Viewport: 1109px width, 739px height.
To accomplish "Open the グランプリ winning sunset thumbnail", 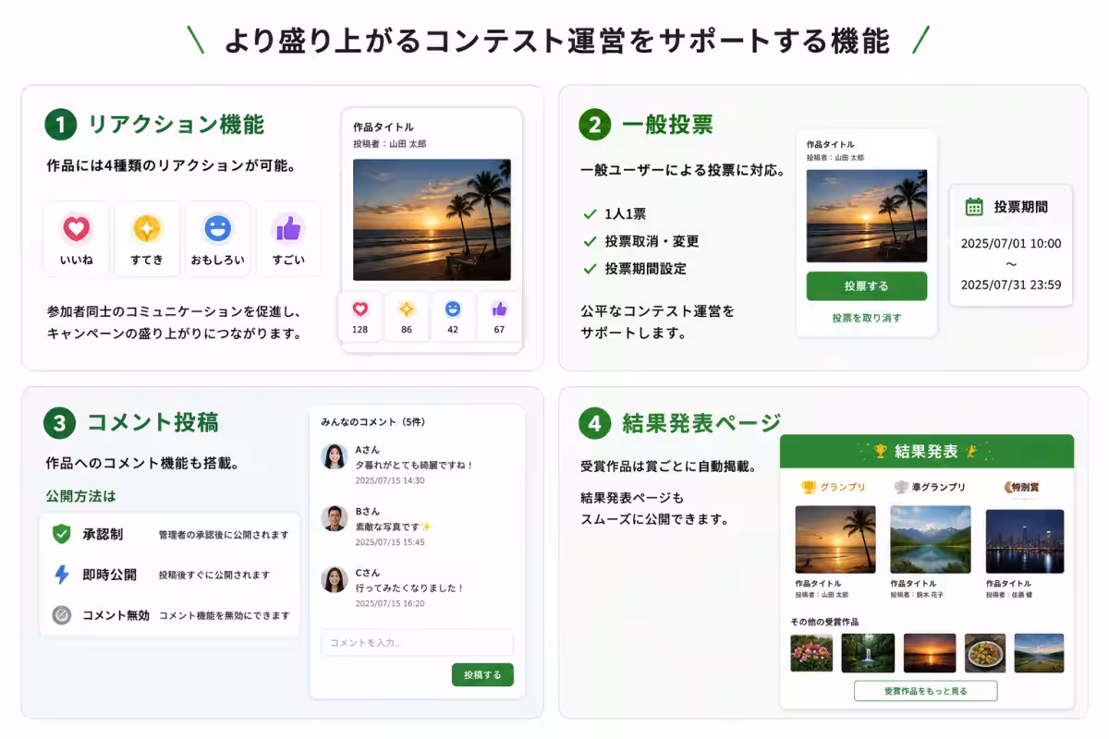I will [835, 540].
